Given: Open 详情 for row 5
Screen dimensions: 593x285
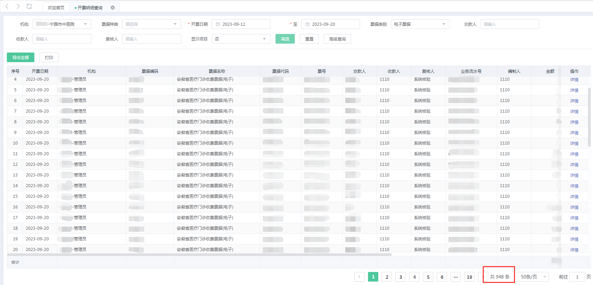Looking at the screenshot, I should [x=574, y=90].
